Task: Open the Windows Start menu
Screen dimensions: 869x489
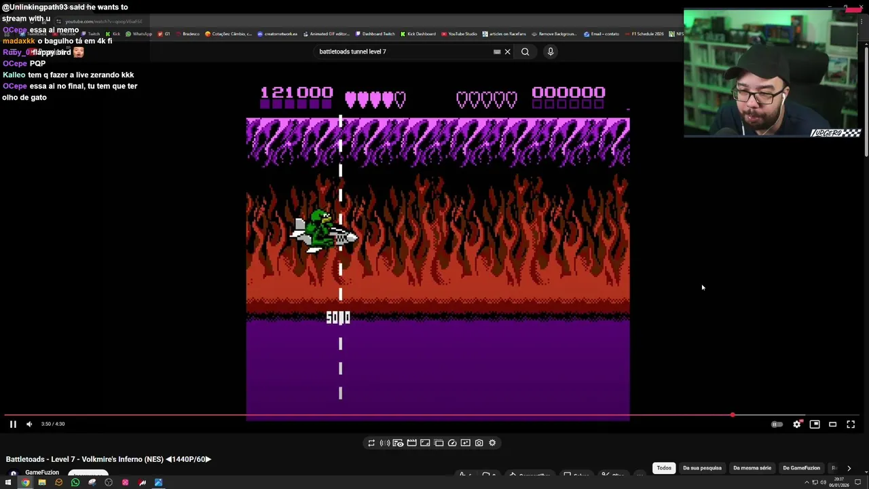Action: point(7,483)
